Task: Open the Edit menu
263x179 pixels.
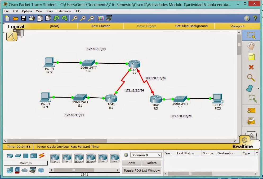Action: click(15, 11)
